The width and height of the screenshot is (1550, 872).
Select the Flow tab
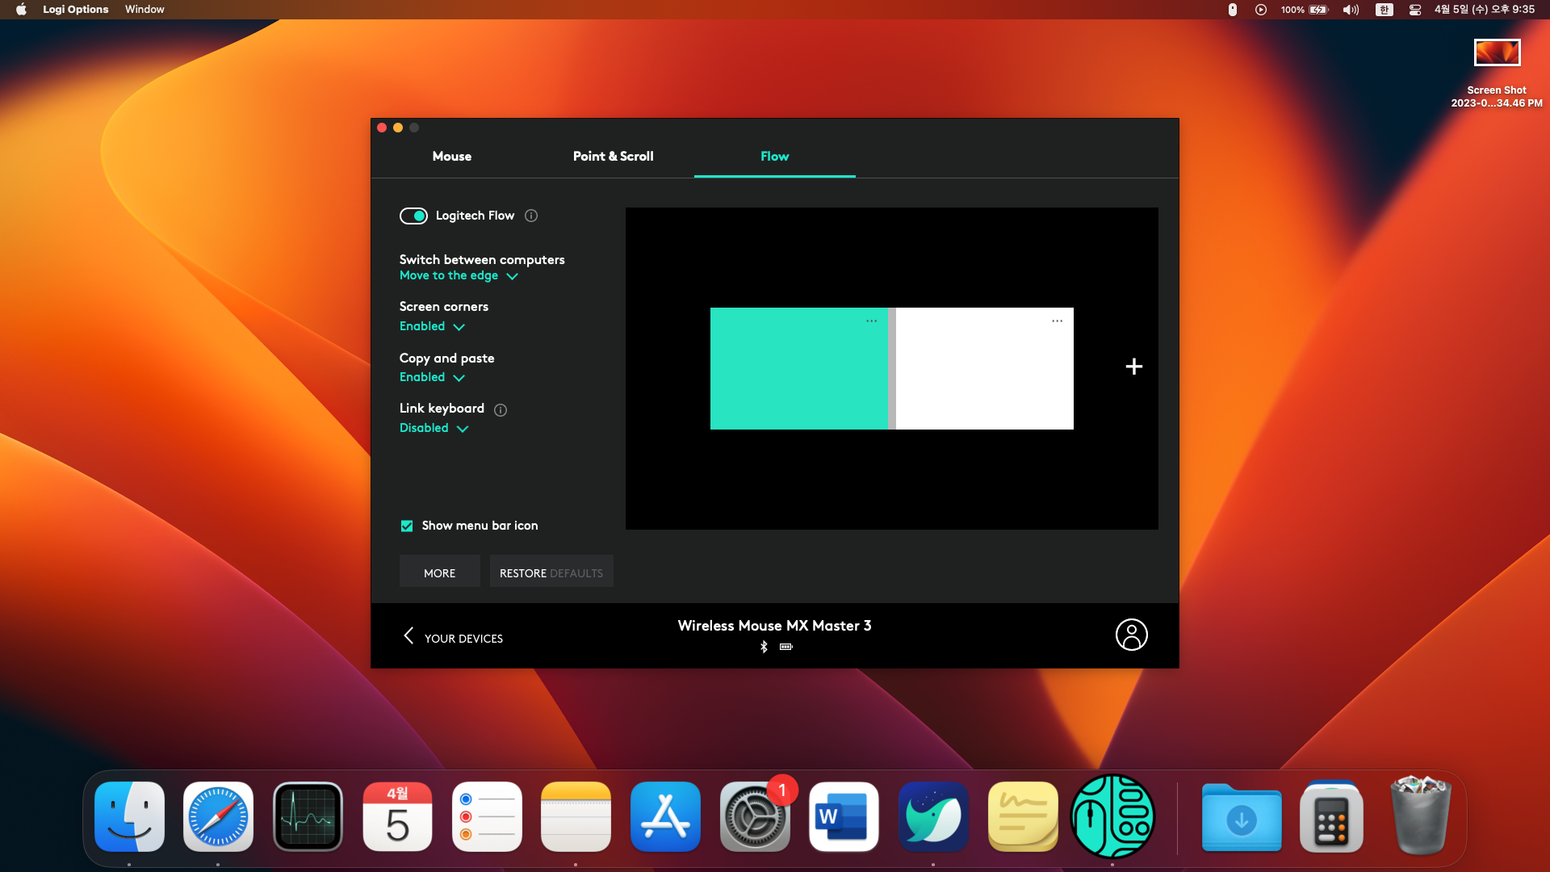(775, 157)
